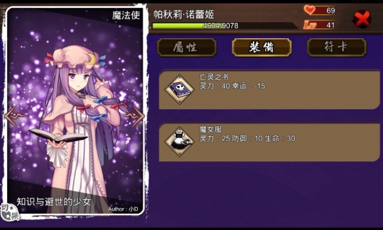The image size is (383, 230).
Task: Click the 魔法使 class label
Action: 126,15
